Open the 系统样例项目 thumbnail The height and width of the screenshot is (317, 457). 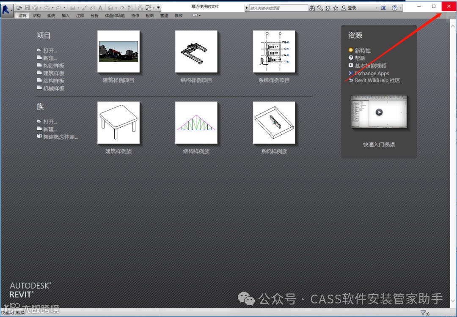[274, 52]
